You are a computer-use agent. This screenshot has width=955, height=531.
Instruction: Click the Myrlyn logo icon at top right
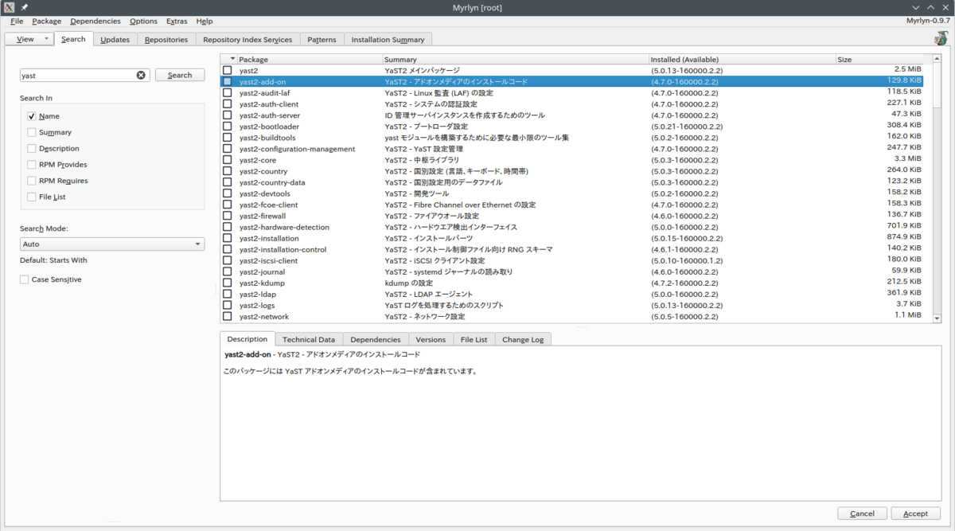tap(941, 38)
